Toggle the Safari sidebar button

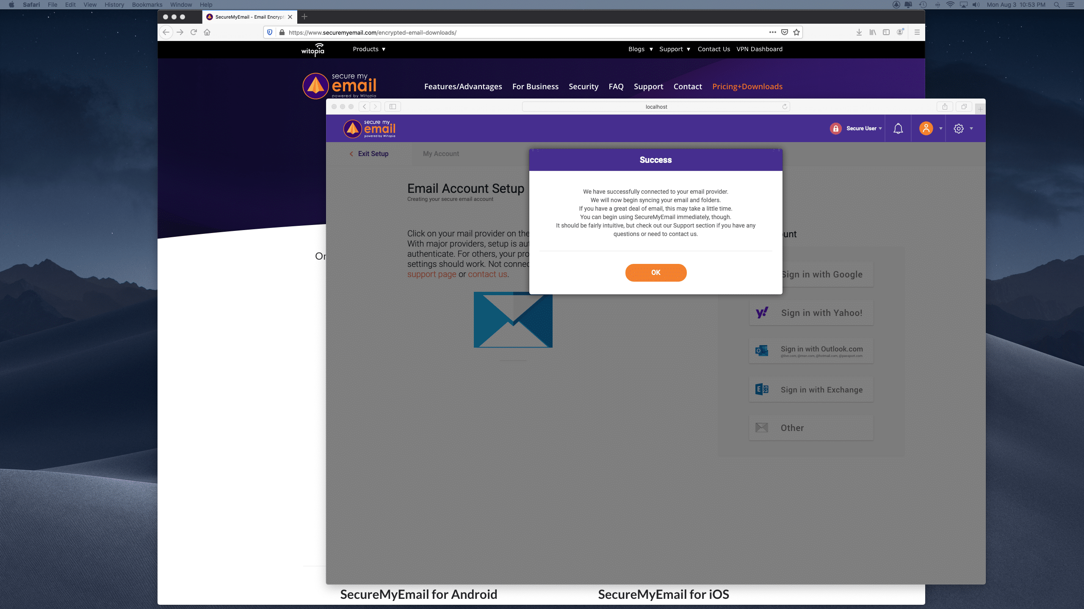click(x=393, y=107)
